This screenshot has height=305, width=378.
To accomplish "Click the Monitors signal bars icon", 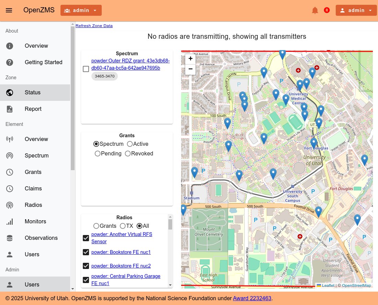I will [x=10, y=222].
